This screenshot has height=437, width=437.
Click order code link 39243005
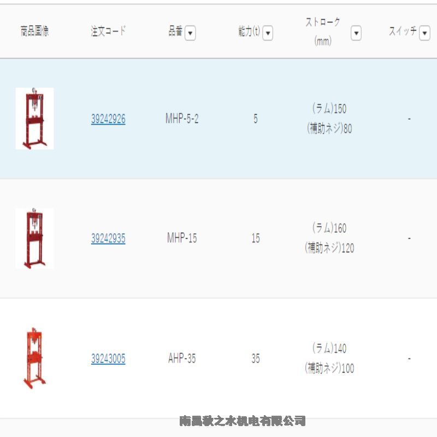tap(108, 359)
